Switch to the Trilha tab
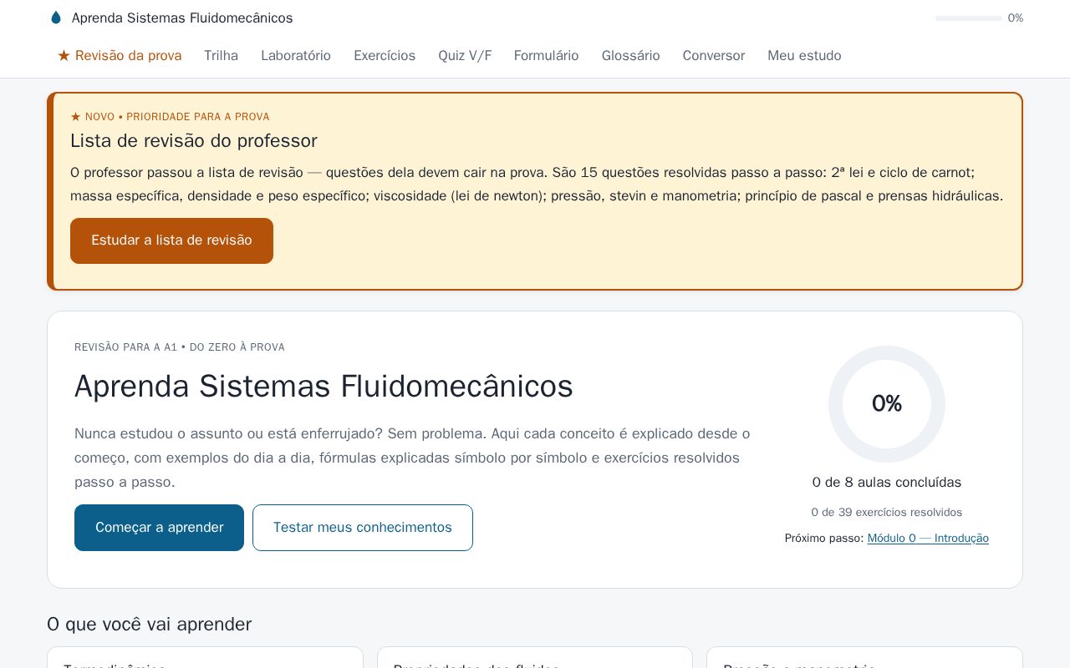1070x668 pixels. (x=221, y=56)
